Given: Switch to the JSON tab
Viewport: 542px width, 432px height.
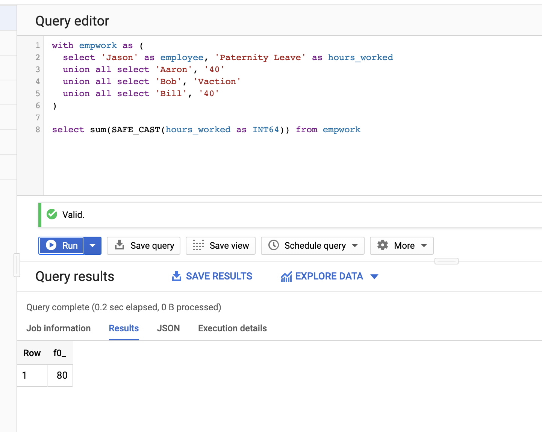Looking at the screenshot, I should coord(168,328).
